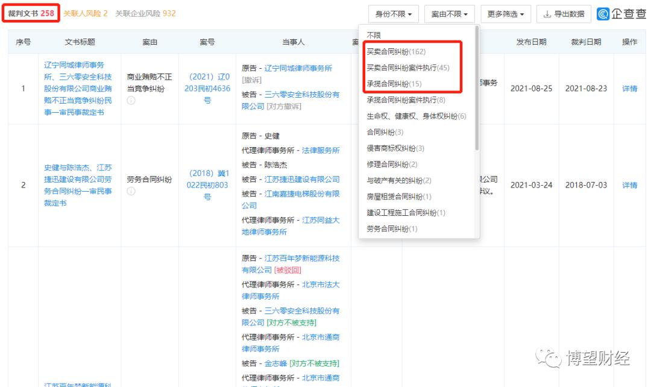Choose 劳务合同纠纷(1) in the dropdown list
Image resolution: width=651 pixels, height=387 pixels.
[392, 229]
